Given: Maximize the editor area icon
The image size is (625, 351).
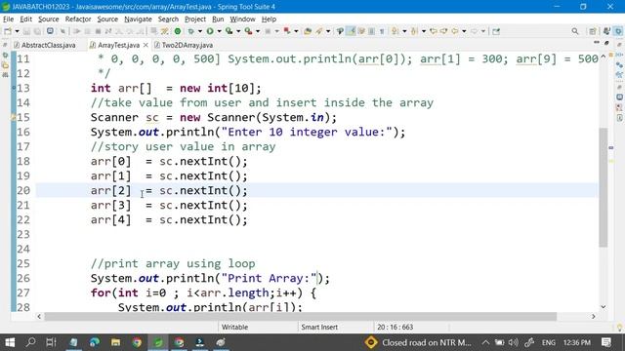Looking at the screenshot, I should 606,43.
